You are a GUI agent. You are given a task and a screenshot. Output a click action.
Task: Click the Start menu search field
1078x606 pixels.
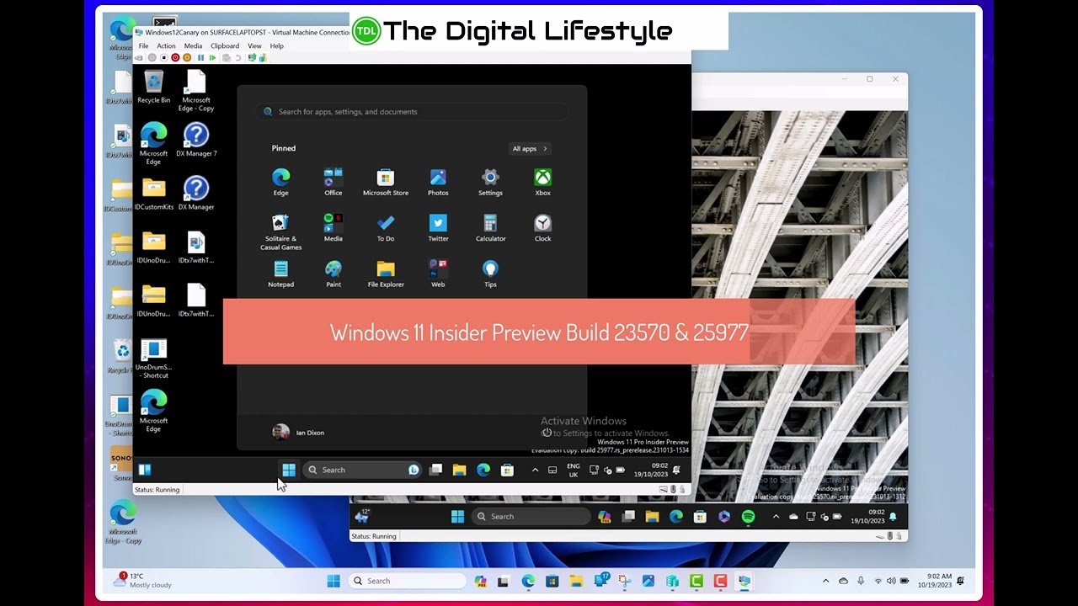(x=411, y=111)
